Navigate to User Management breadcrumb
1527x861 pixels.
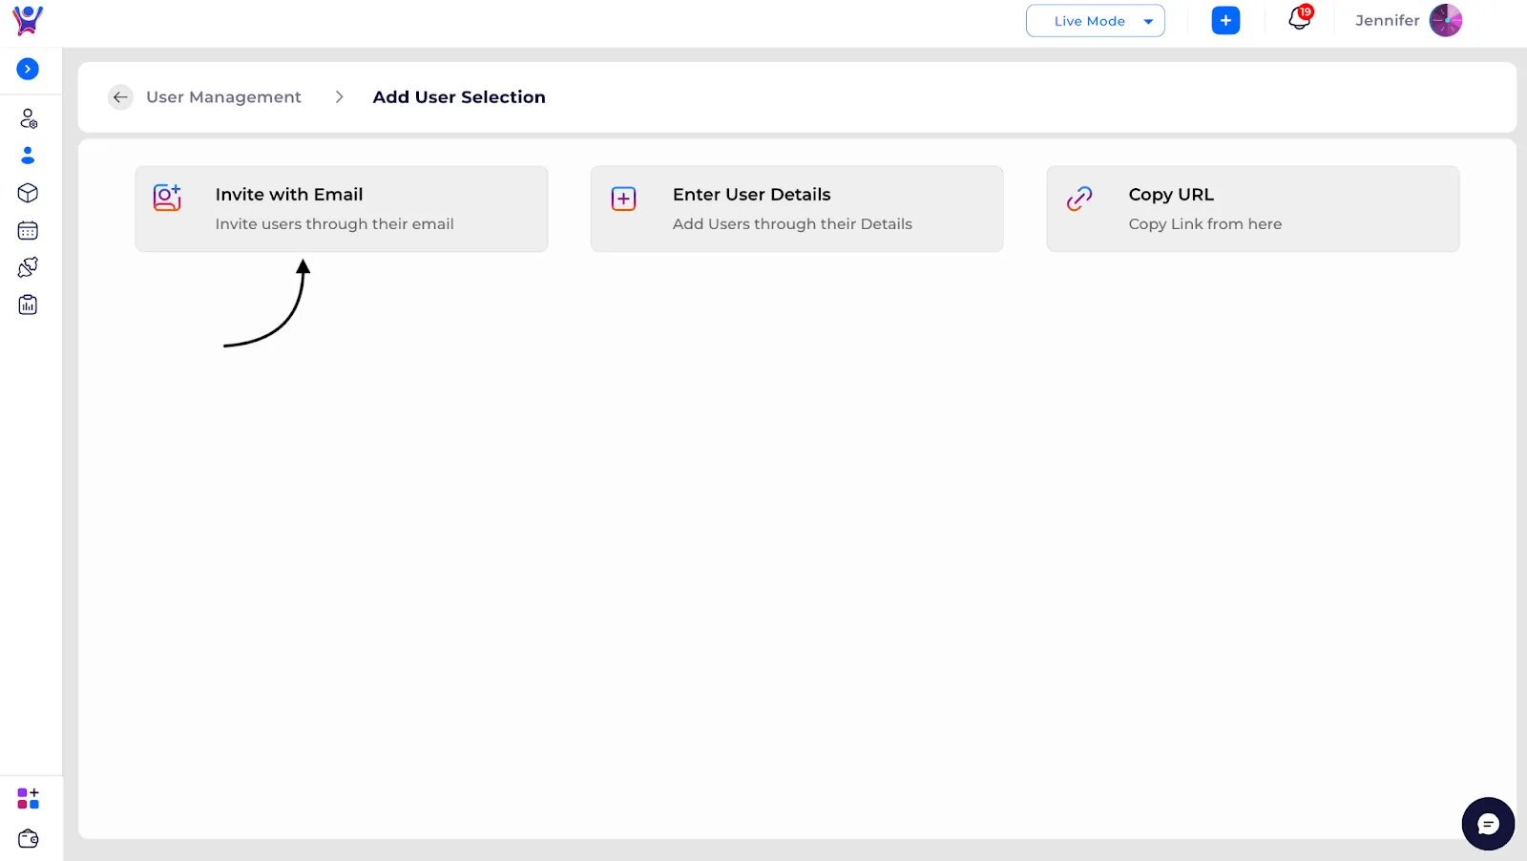[x=223, y=97]
